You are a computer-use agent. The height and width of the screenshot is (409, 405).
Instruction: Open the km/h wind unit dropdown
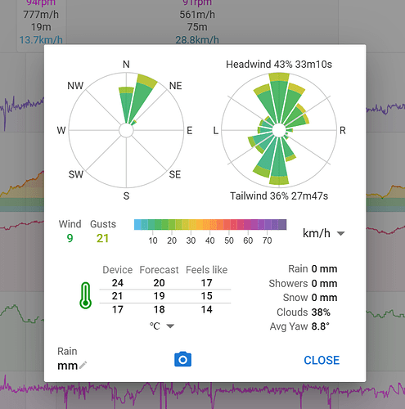324,233
